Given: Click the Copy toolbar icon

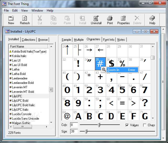Looking at the screenshot, I should pos(54,18).
